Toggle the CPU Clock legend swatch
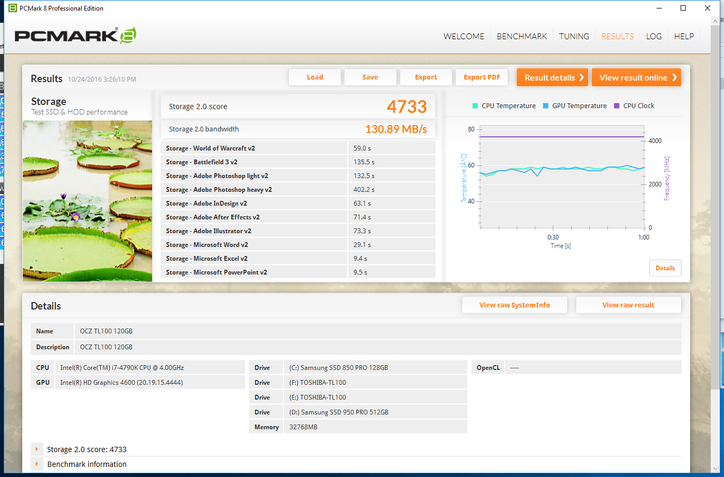This screenshot has height=477, width=724. [616, 106]
